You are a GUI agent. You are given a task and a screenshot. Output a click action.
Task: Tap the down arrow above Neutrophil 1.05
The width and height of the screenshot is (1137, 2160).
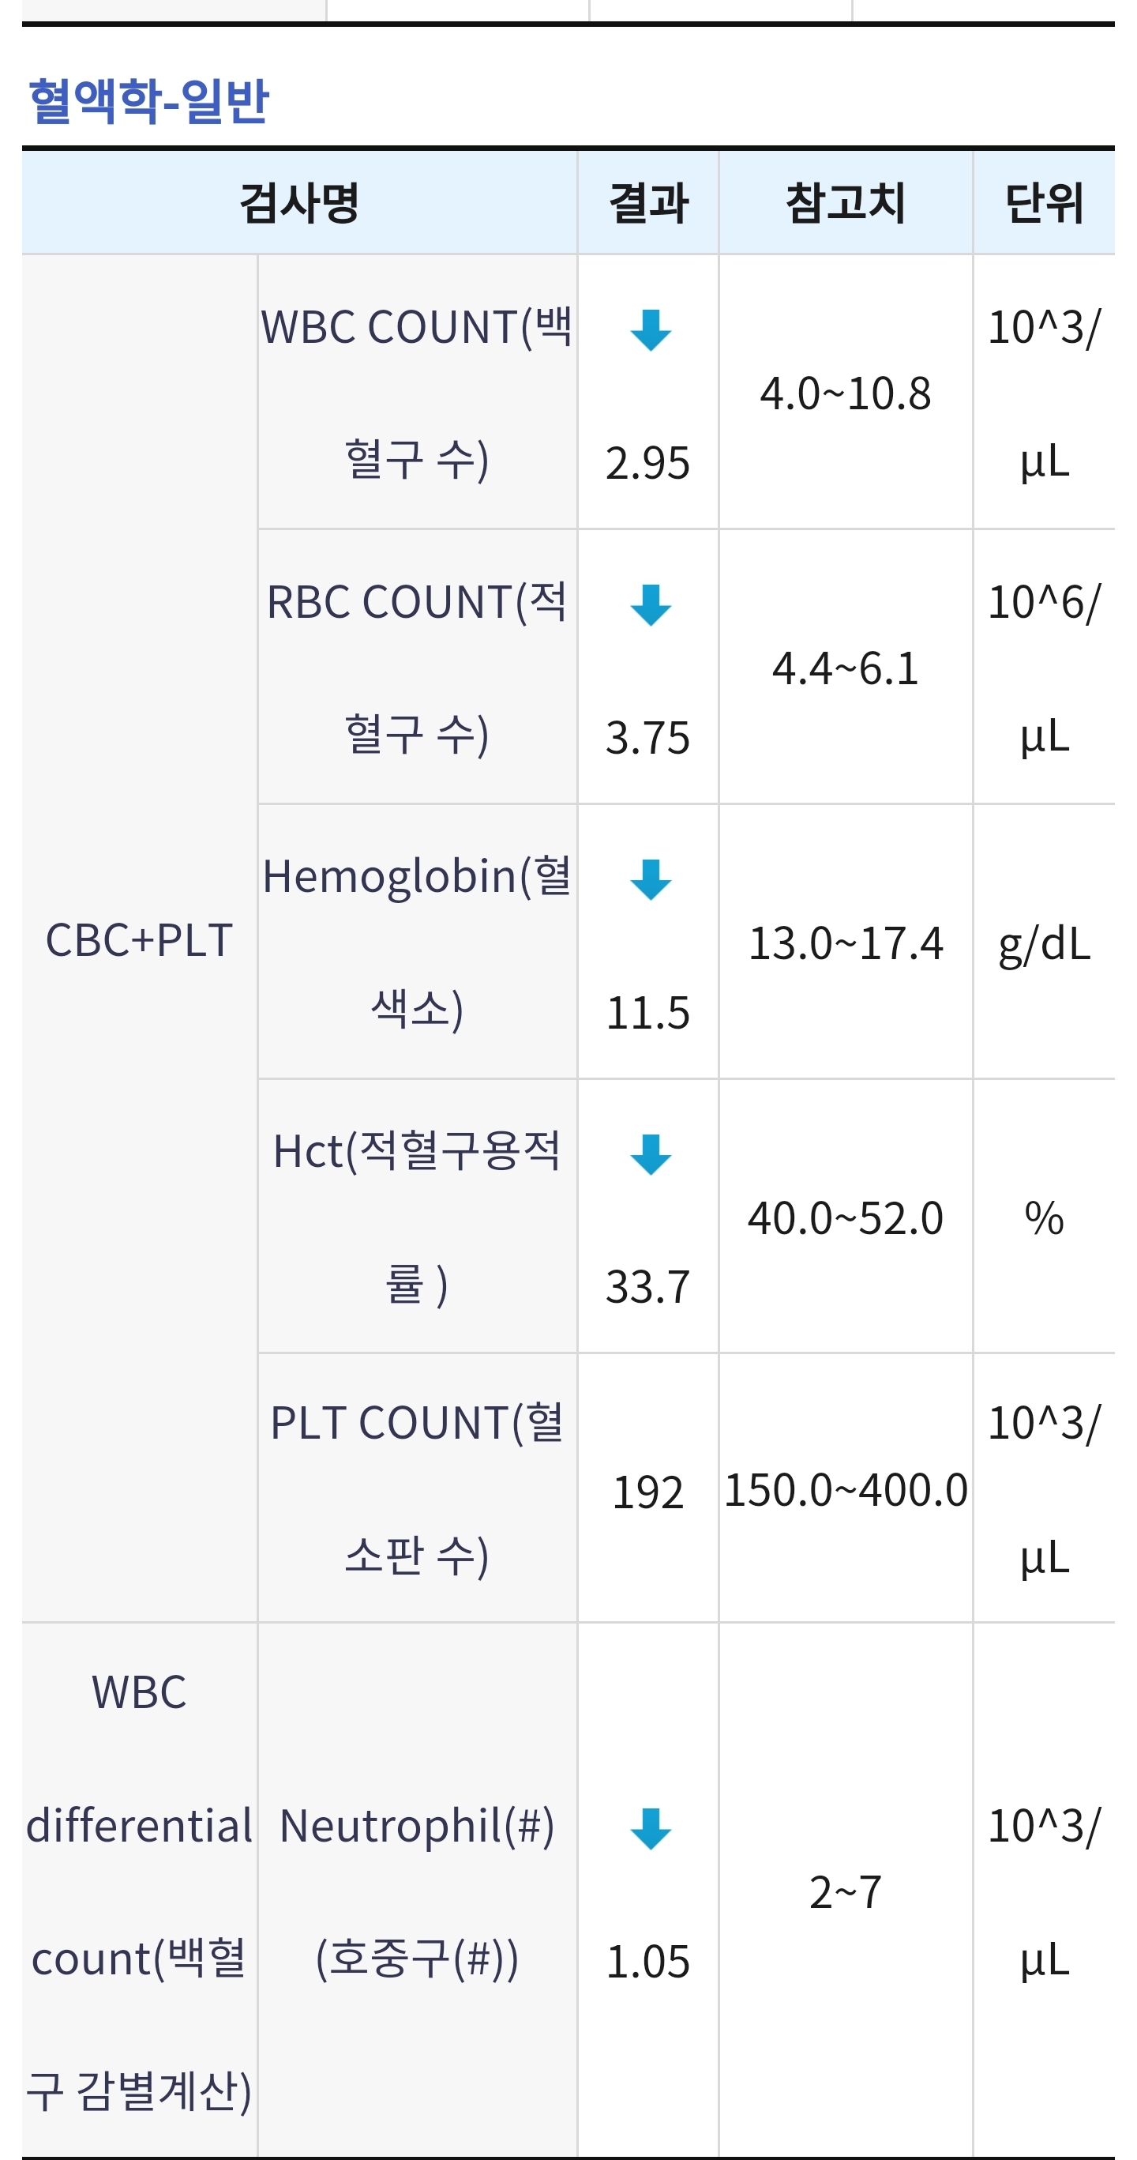tap(650, 1829)
